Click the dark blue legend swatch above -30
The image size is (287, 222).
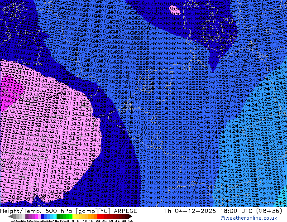point(43,216)
